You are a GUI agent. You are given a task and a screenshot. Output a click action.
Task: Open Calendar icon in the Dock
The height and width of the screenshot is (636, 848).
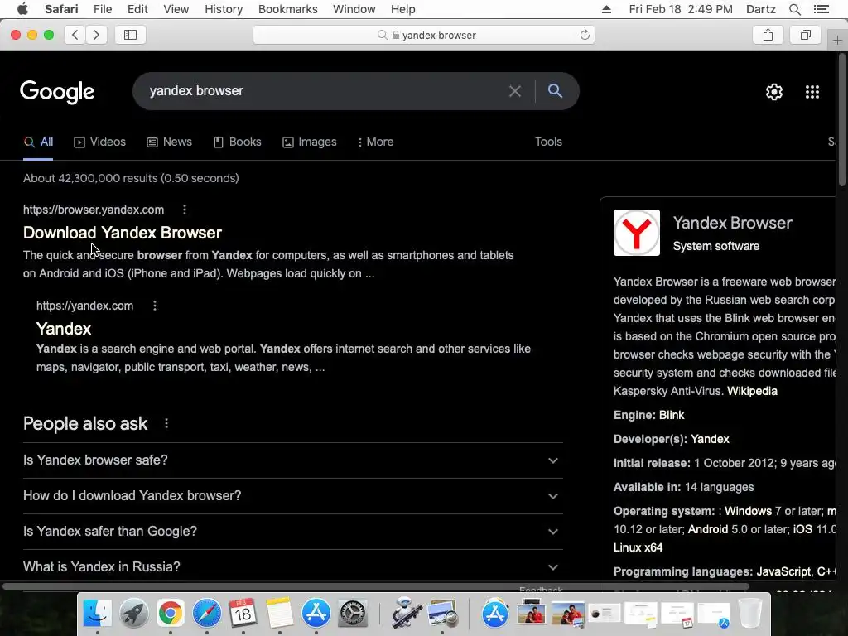pos(243,614)
